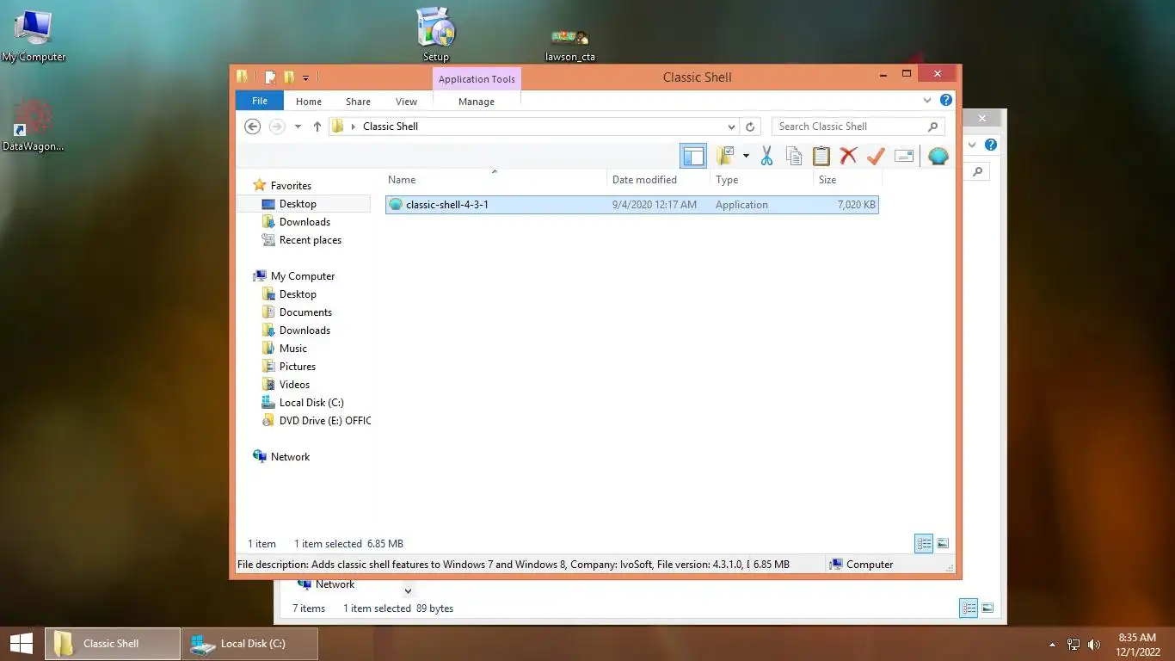The image size is (1175, 661).
Task: Open Folder Options from Classic Explorer toolbar
Action: [x=726, y=156]
